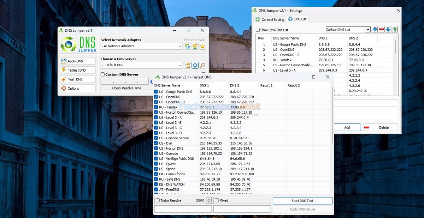Click the blue down arrow icon in Settings

click(x=388, y=30)
